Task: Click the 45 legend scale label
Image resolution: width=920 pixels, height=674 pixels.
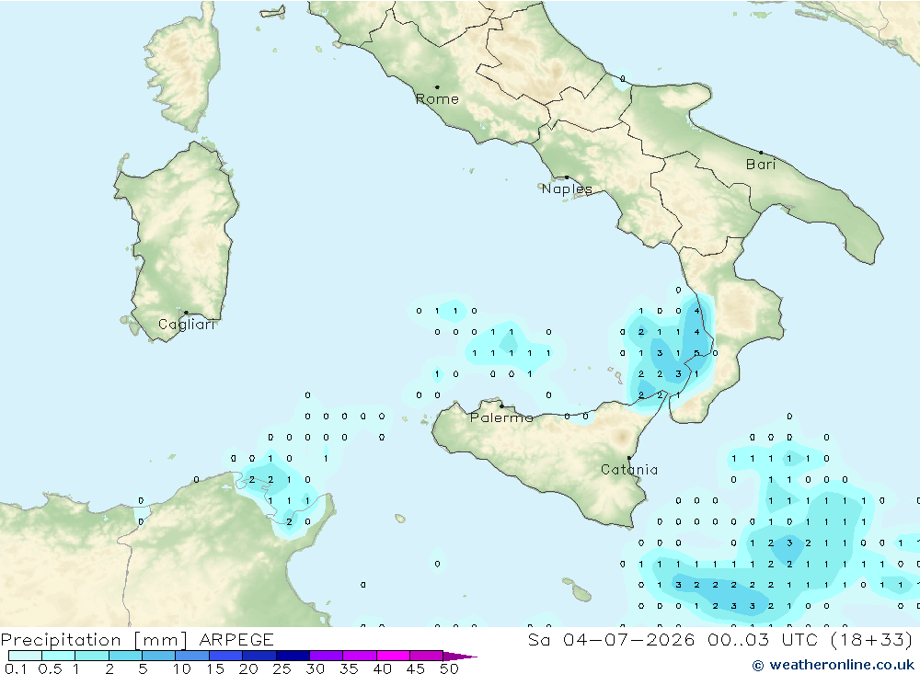Action: (416, 668)
